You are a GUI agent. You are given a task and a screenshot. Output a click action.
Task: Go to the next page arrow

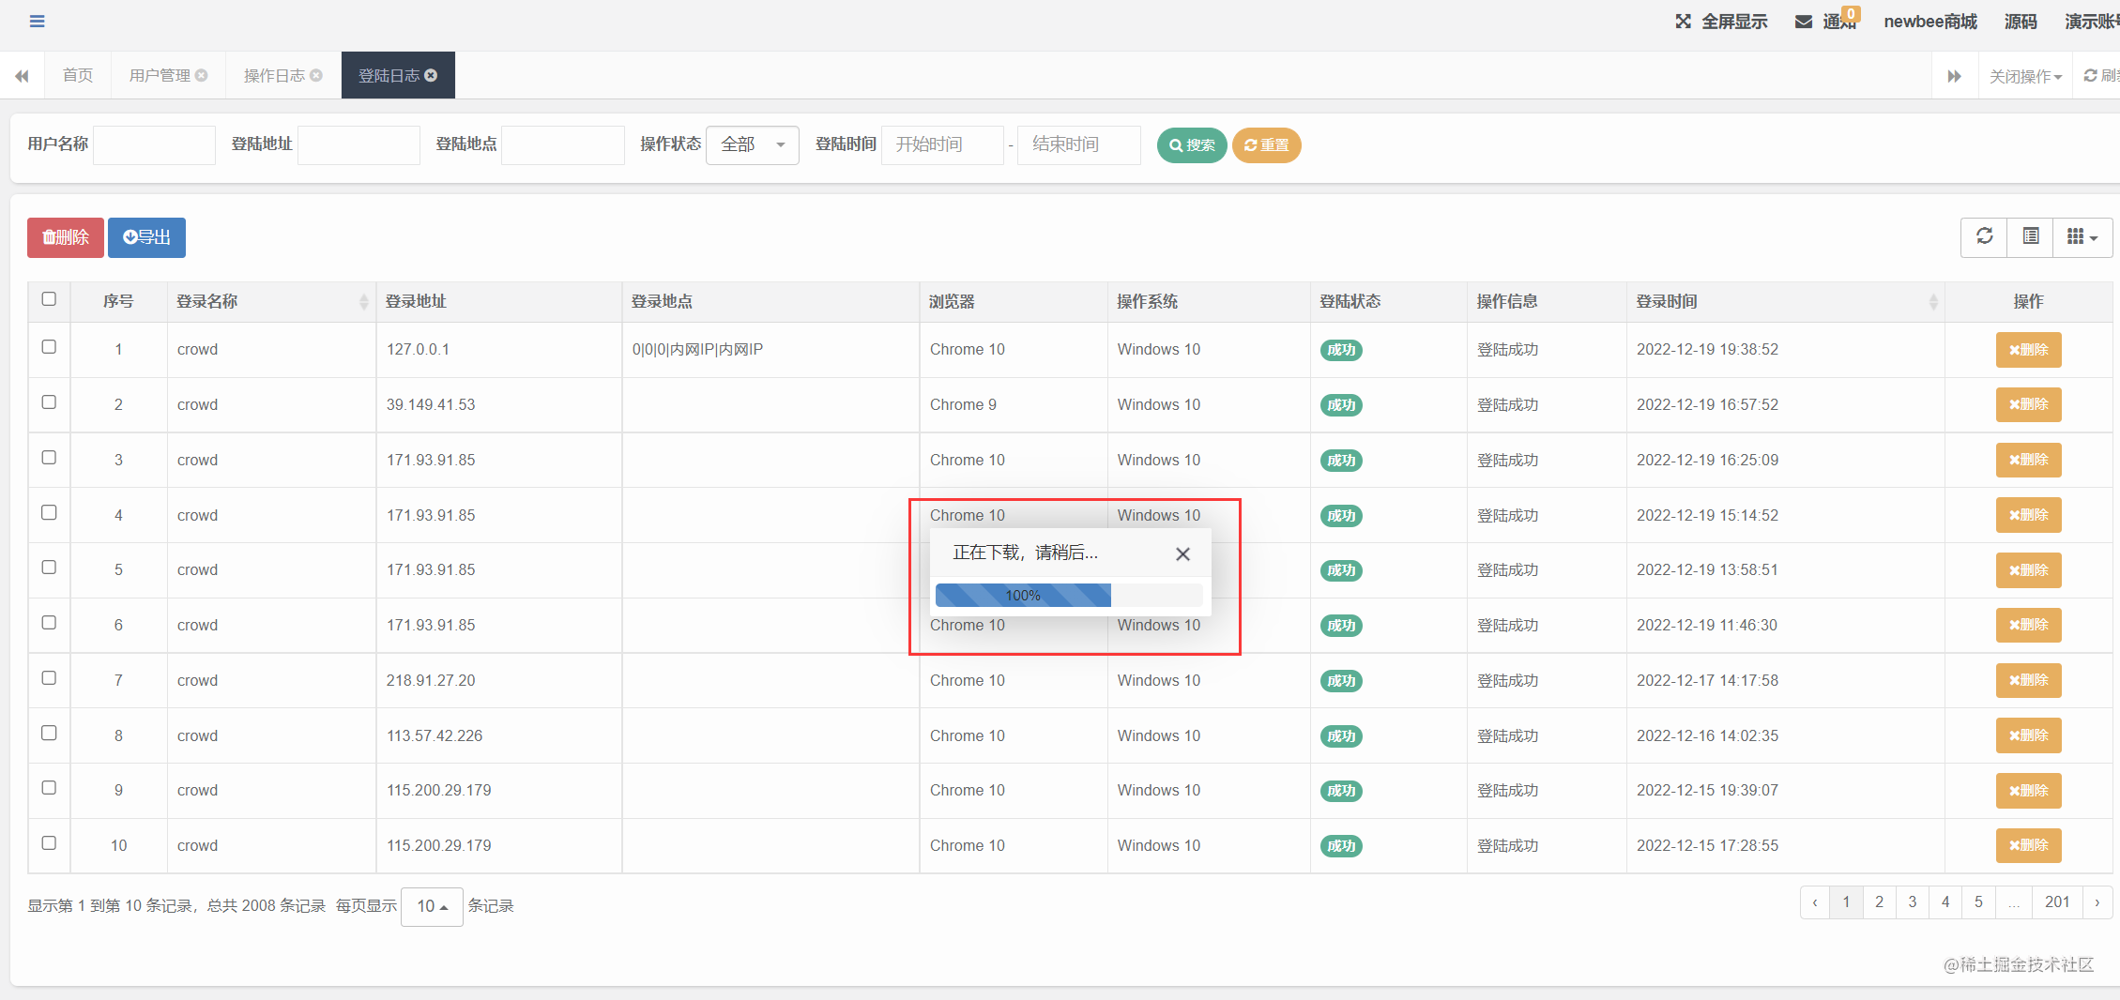(2097, 902)
